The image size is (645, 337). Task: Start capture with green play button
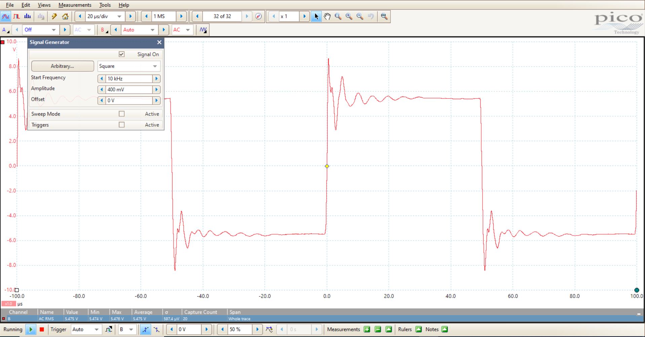tap(31, 329)
